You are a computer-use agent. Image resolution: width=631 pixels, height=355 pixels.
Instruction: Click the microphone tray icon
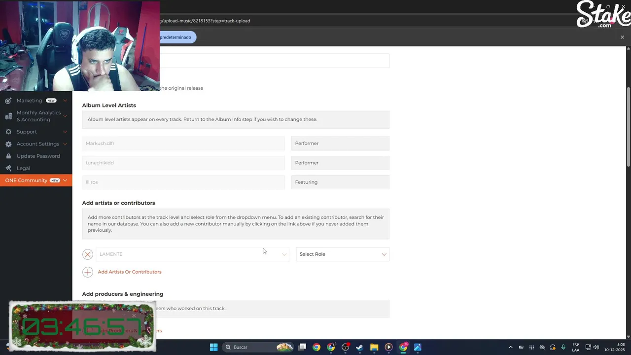(x=563, y=347)
